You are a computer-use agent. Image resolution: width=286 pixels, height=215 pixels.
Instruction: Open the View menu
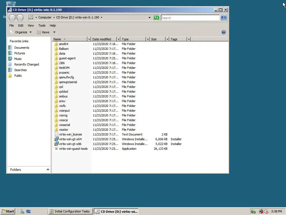point(31,25)
